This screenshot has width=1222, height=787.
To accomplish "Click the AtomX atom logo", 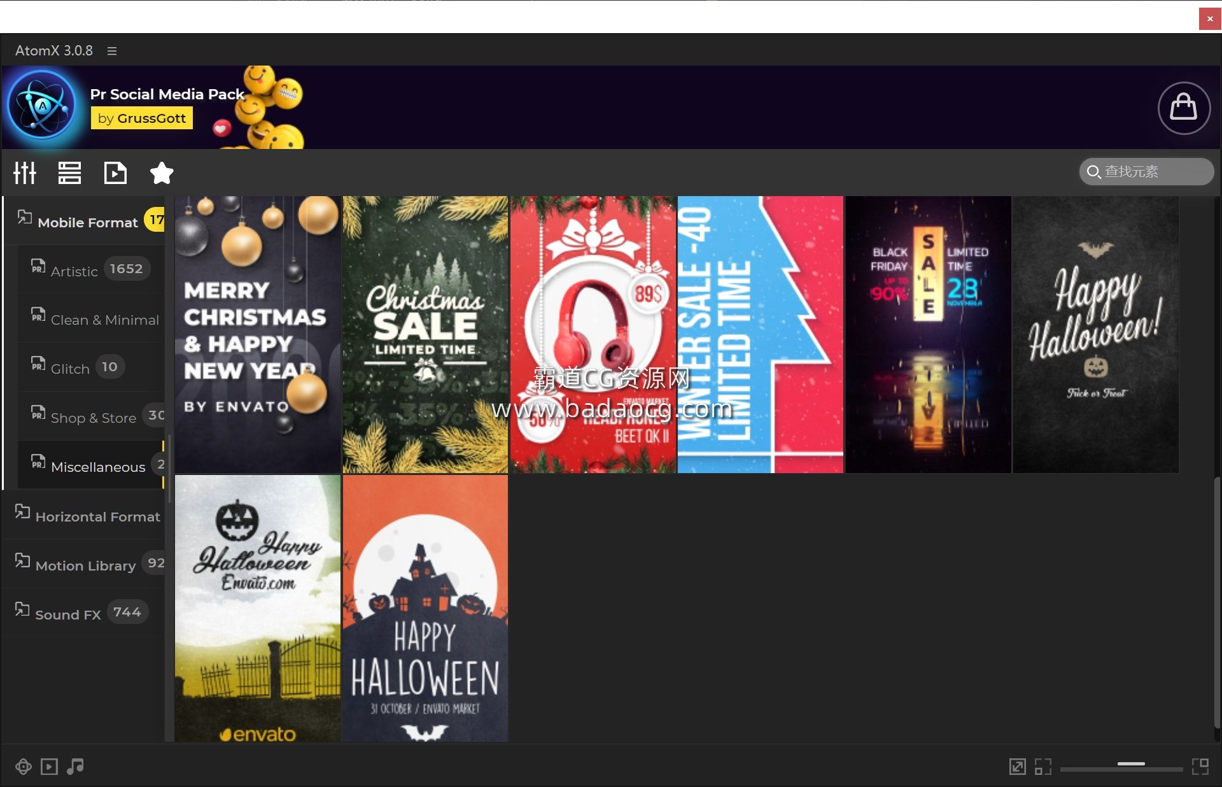I will (x=42, y=105).
